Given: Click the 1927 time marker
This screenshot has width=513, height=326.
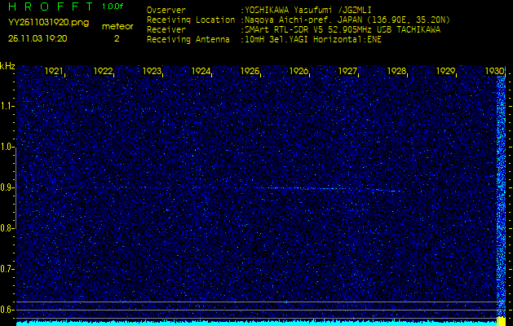Looking at the screenshot, I should [348, 72].
